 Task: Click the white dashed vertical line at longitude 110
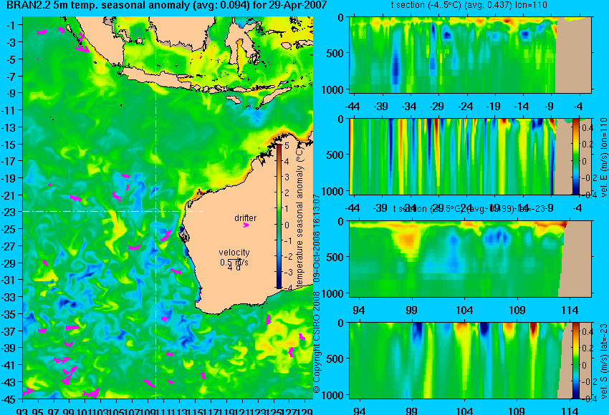point(155,207)
